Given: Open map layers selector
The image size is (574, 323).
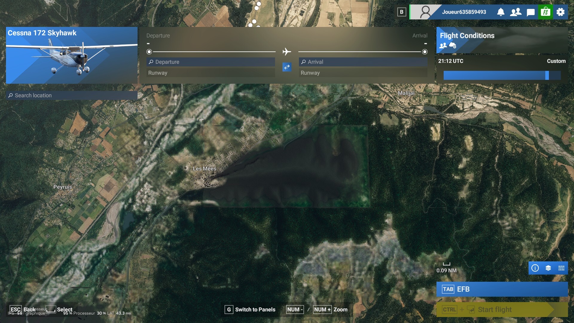Looking at the screenshot, I should pos(548,268).
